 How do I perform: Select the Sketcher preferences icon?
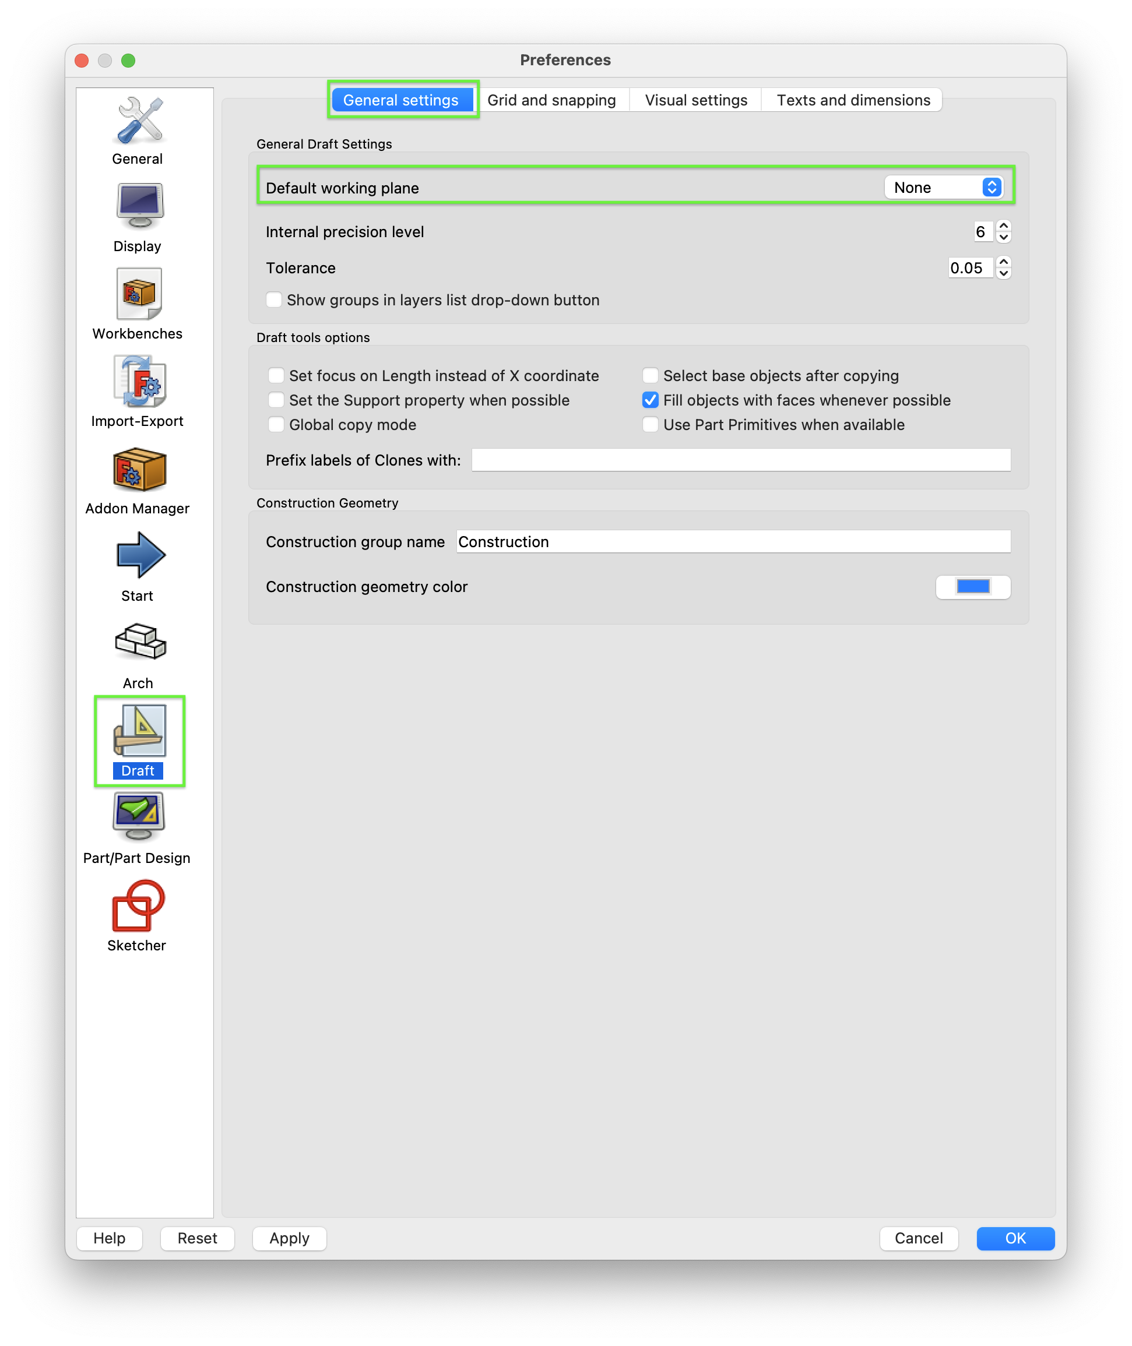tap(139, 905)
